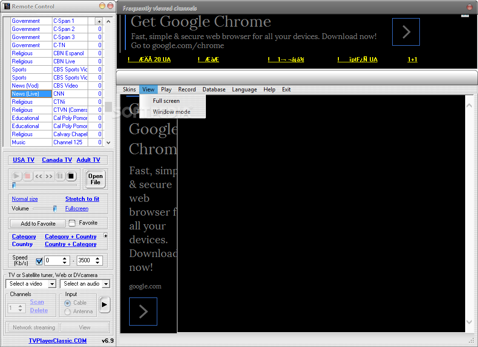
Task: Select the CNN channel row
Action: coord(56,94)
